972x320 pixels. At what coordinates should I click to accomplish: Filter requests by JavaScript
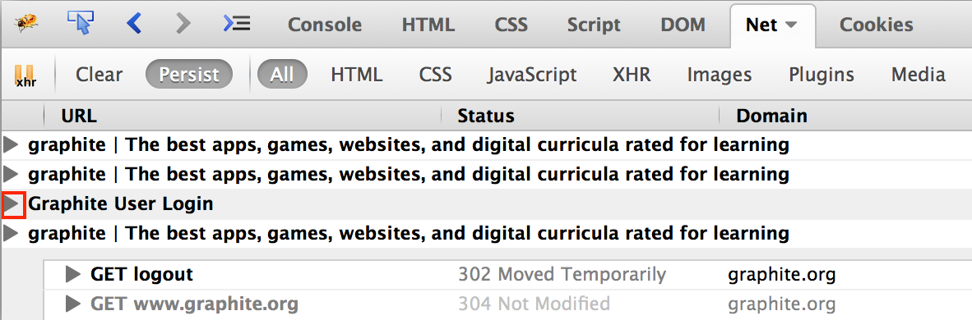[532, 75]
